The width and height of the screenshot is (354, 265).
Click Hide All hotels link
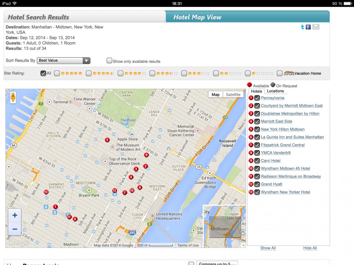pos(310,248)
